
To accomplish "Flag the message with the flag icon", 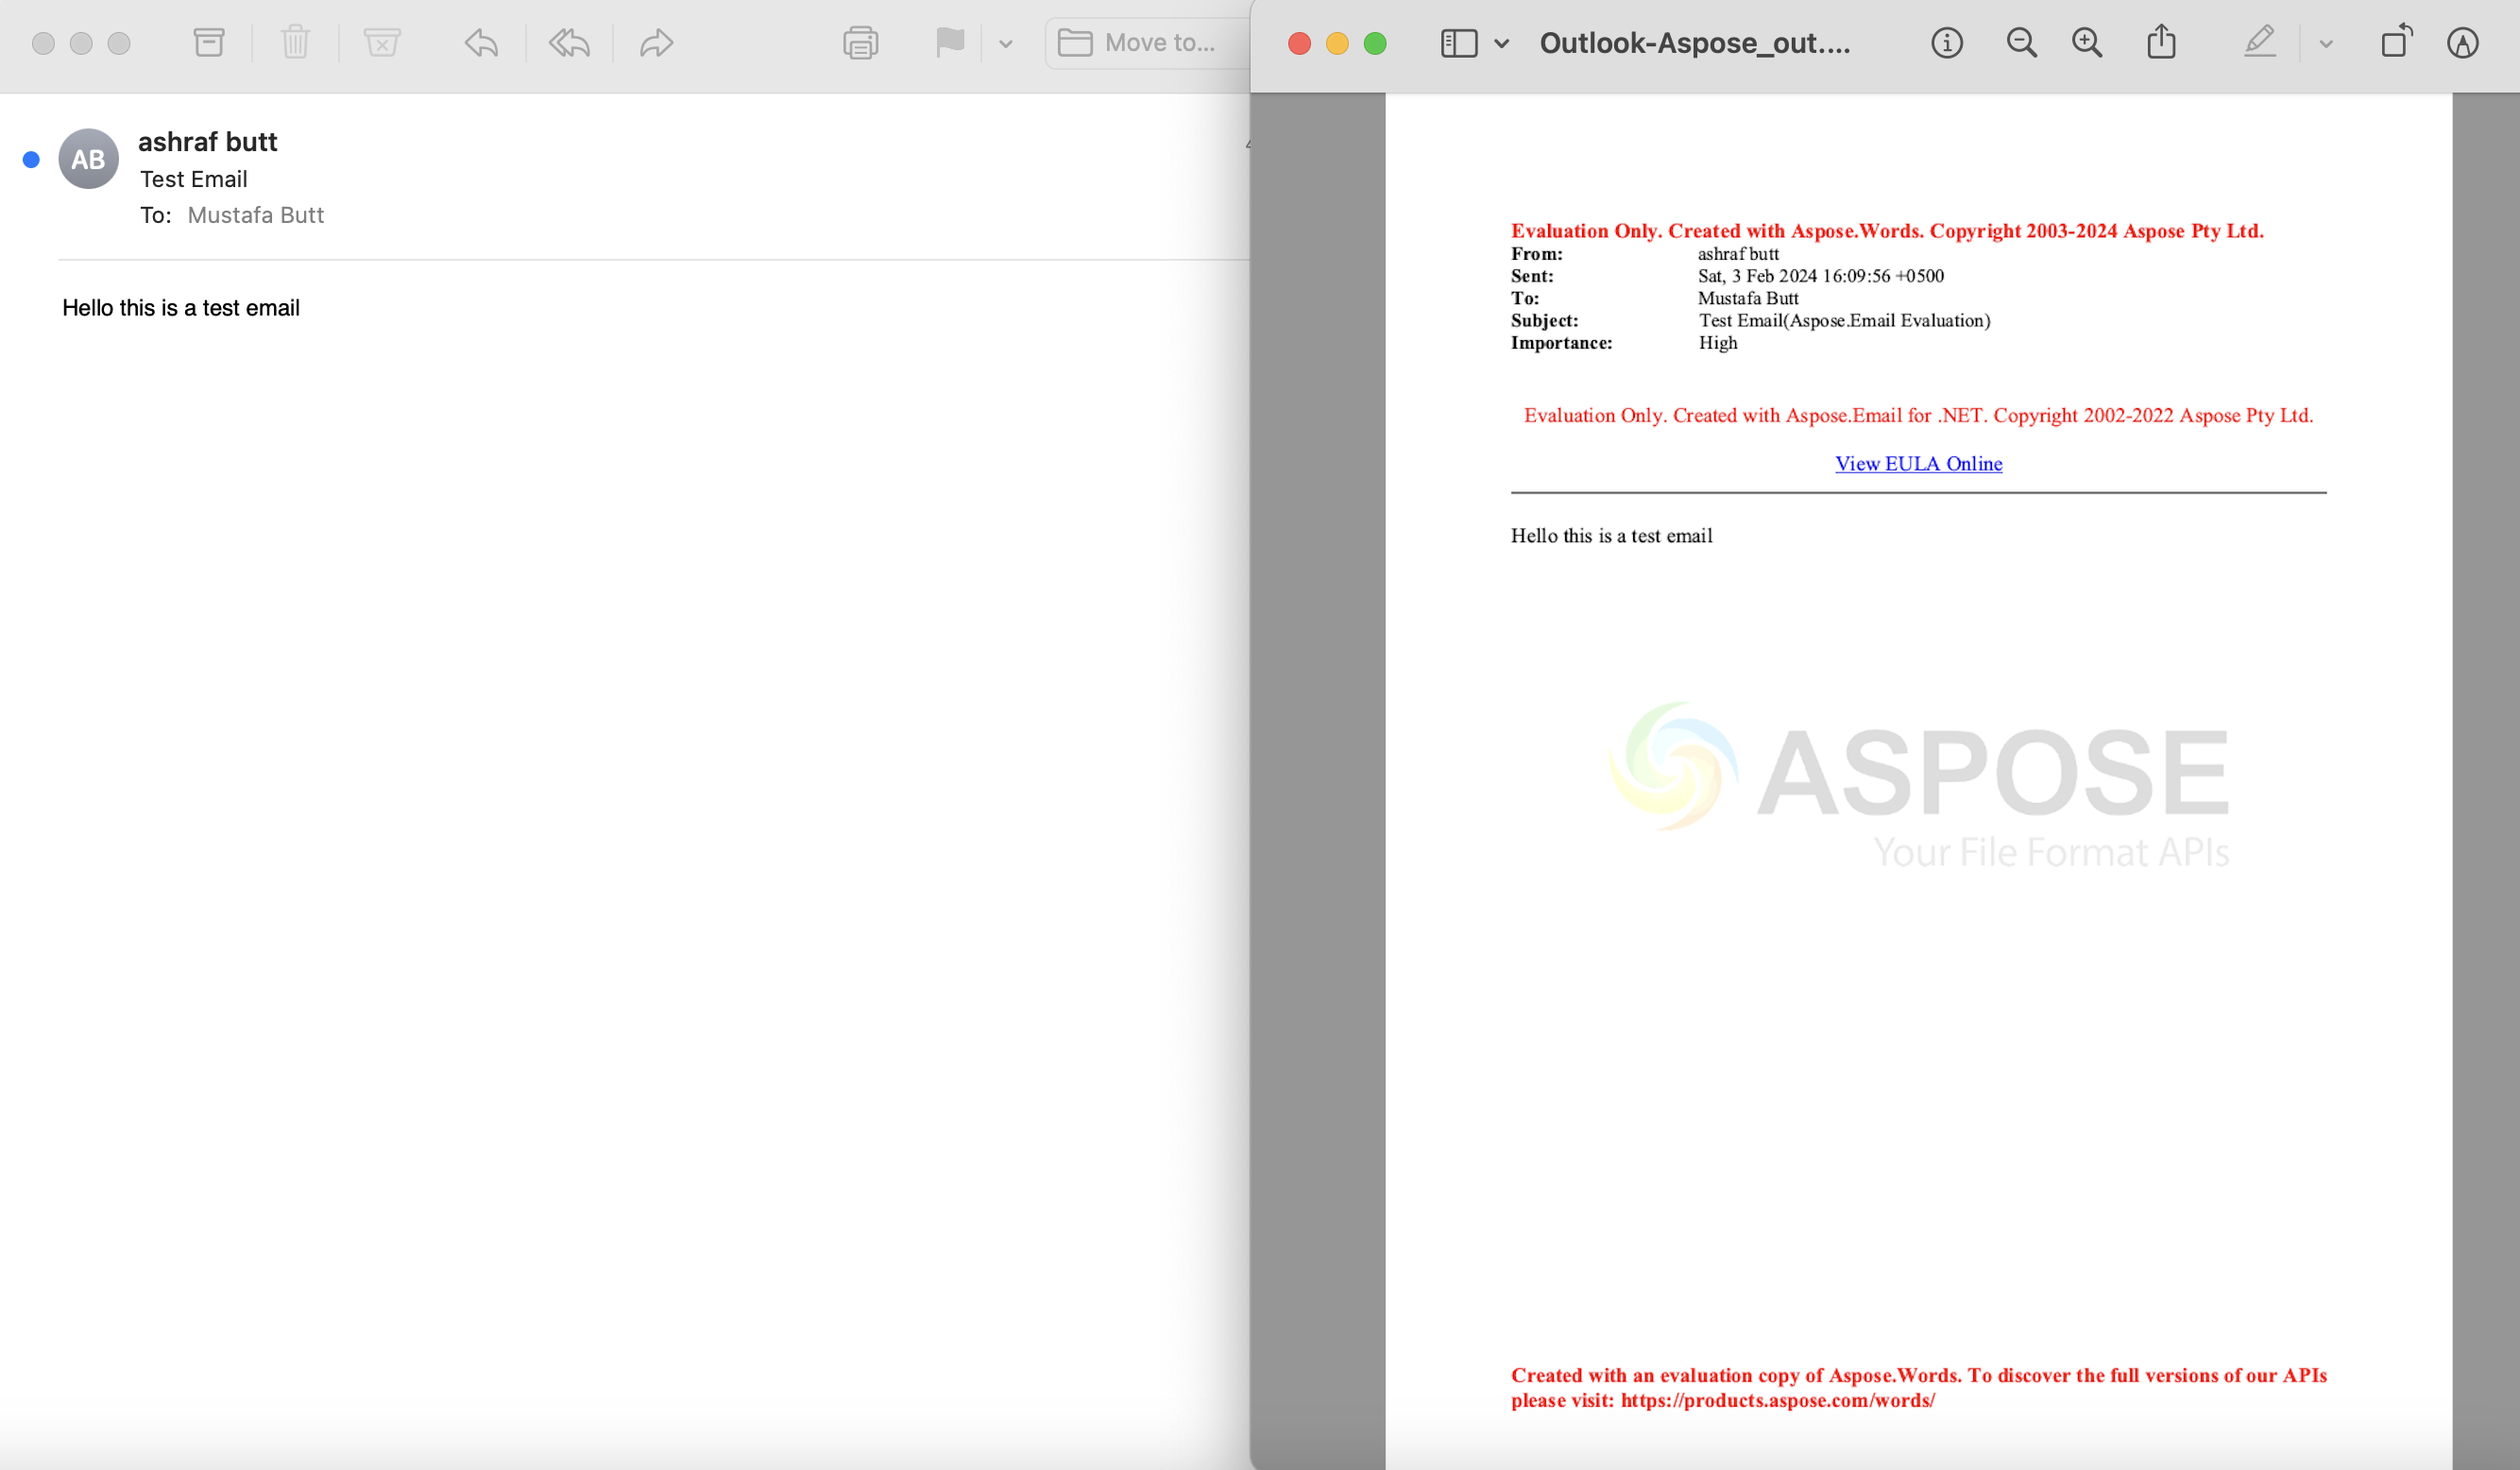I will (949, 42).
